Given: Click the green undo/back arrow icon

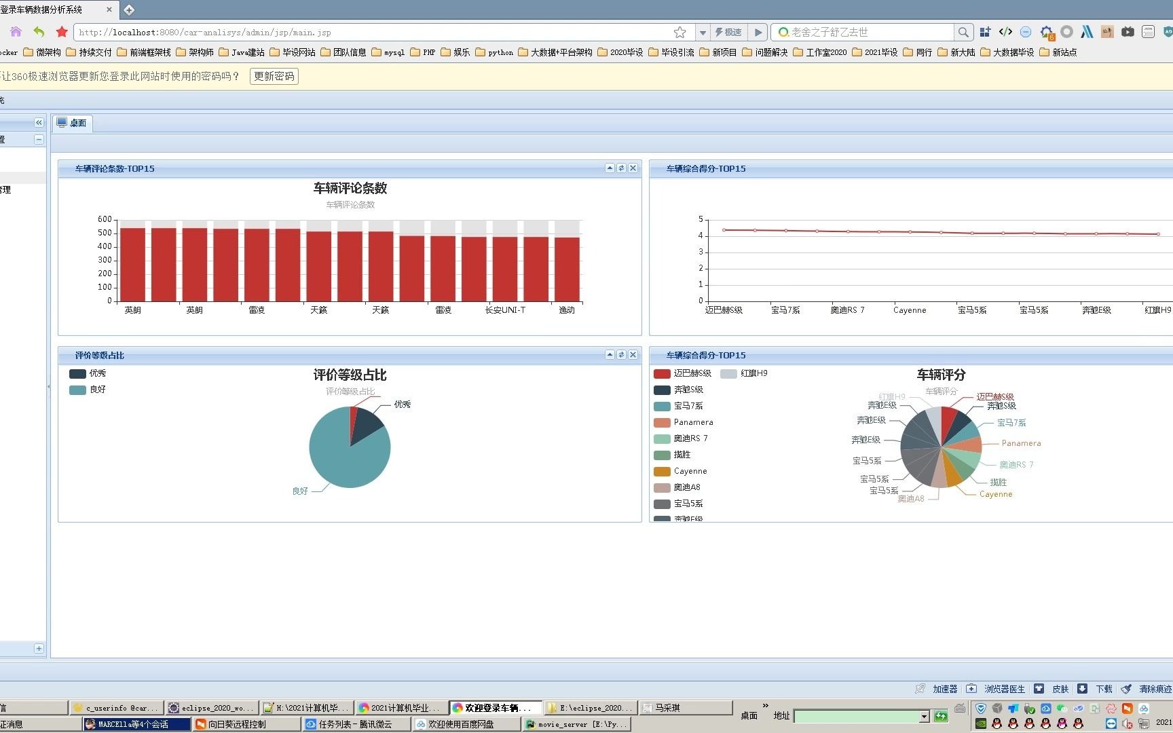Looking at the screenshot, I should tap(39, 32).
